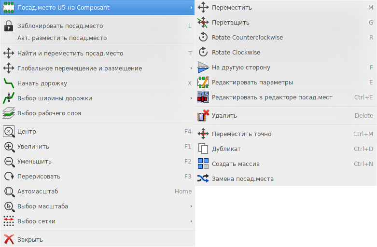The image size is (377, 247).
Task: Choose Выбор рабочего слоя
Action: (x=98, y=113)
